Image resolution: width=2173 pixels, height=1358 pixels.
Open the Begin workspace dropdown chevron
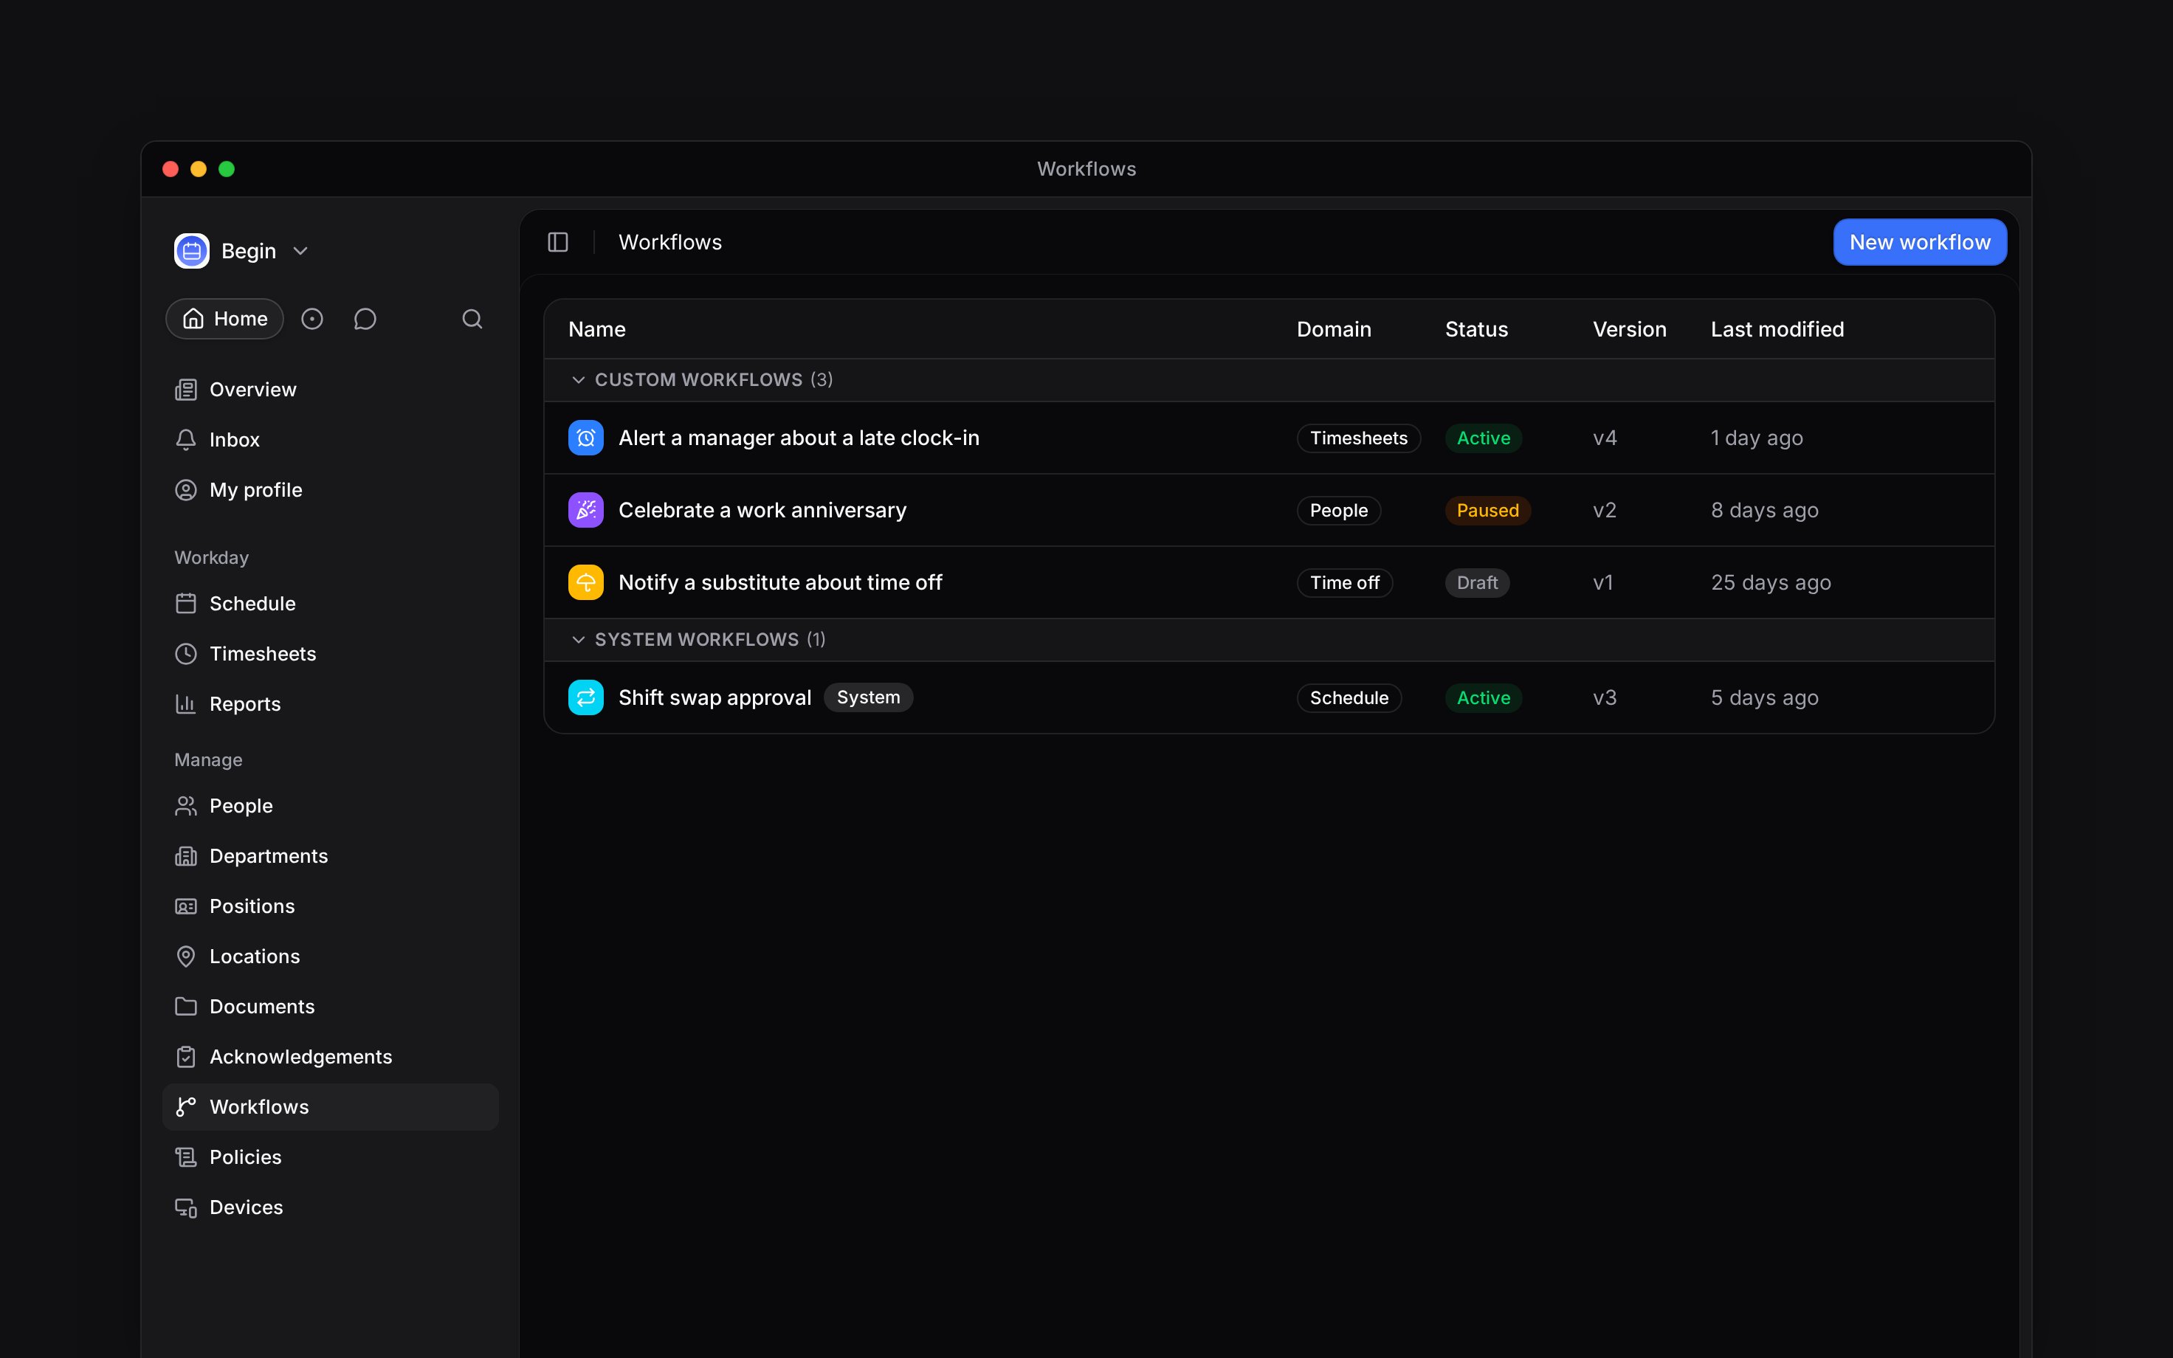301,251
